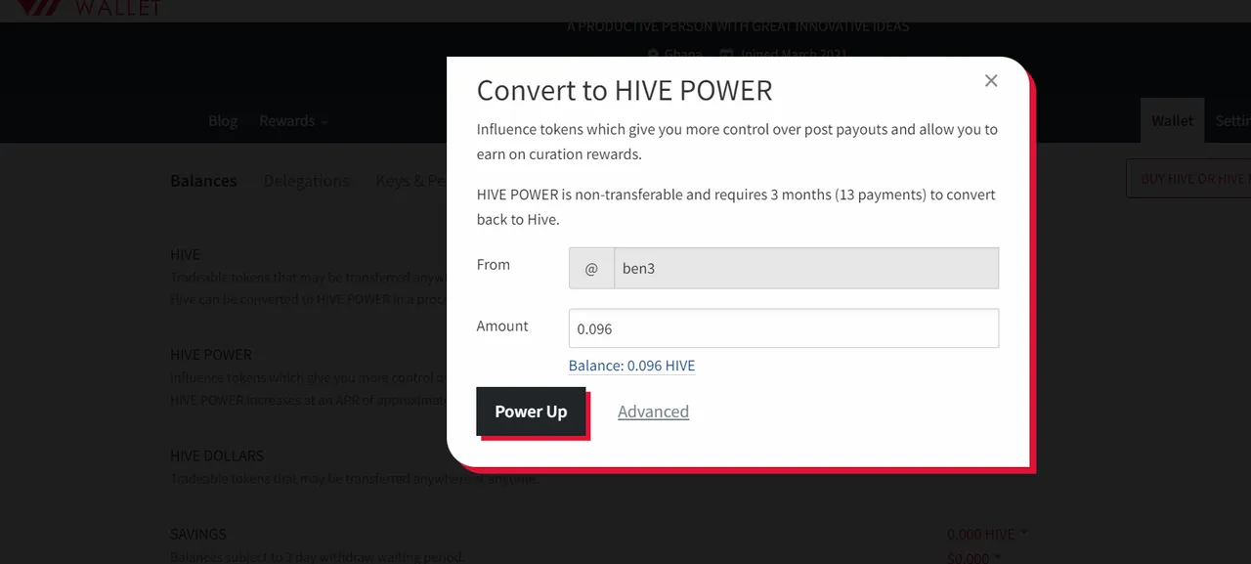1251x564 pixels.
Task: Click the HIVE DOLLARS heading
Action: 217,456
